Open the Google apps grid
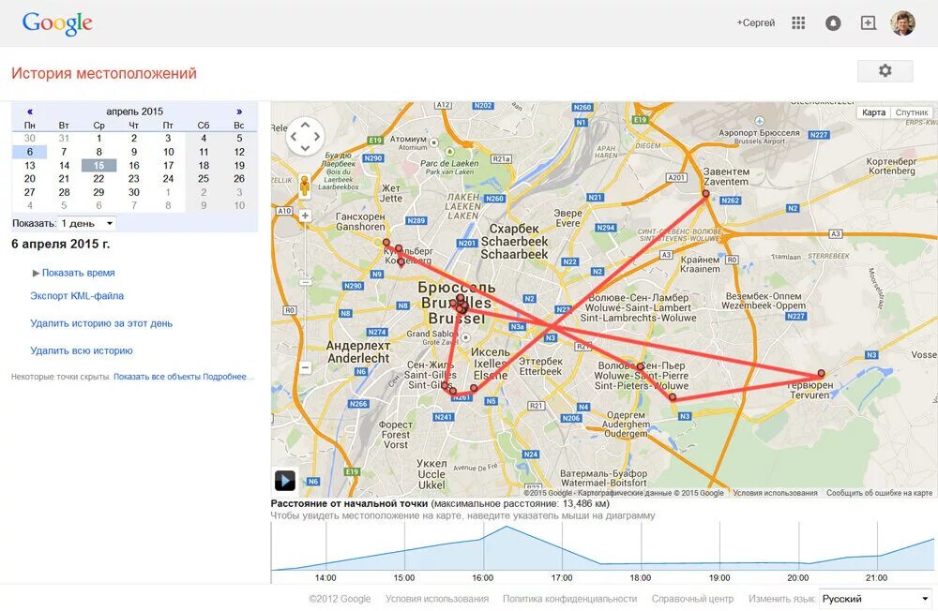The height and width of the screenshot is (611, 938). coord(798,23)
